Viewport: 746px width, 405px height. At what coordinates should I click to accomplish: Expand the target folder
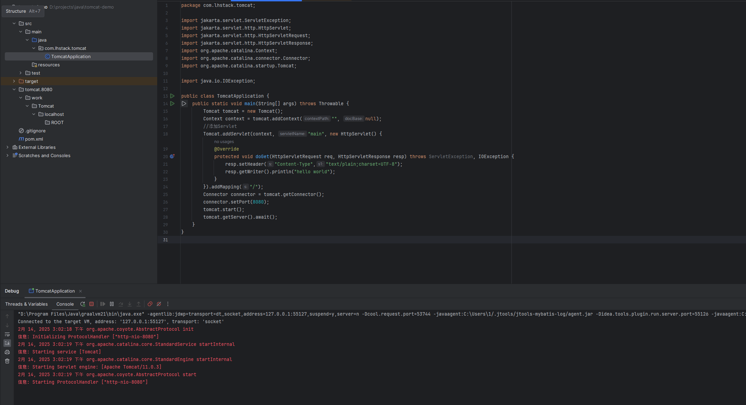pos(14,81)
